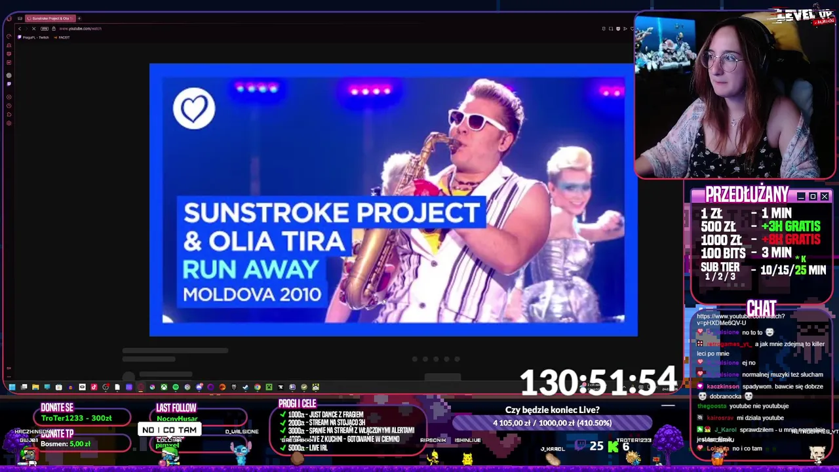Click goal '1000zł - JUST DANCE Z FRAGIEM'
This screenshot has width=839, height=472.
(326, 414)
